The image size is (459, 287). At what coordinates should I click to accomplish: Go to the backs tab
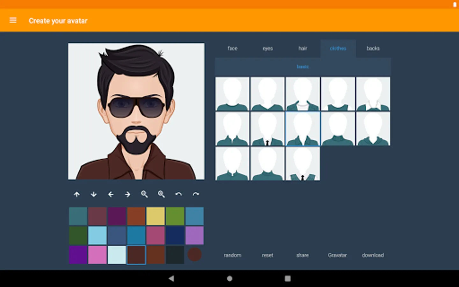point(373,48)
